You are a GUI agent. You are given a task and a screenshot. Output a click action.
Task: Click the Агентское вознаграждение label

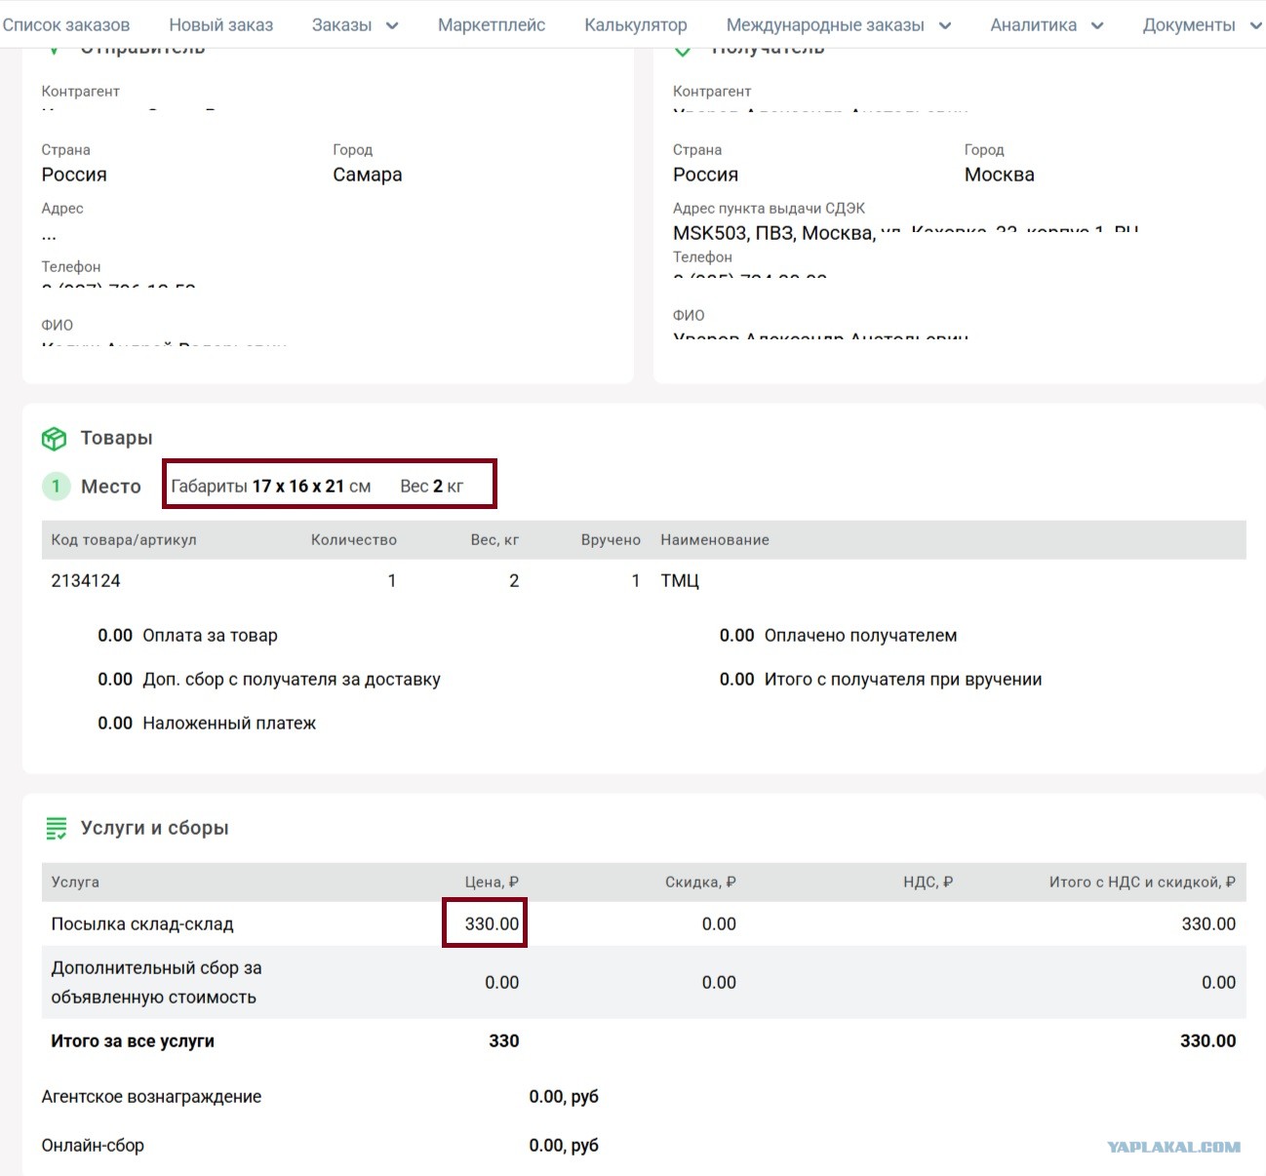[151, 1097]
